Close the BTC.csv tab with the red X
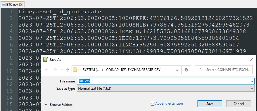257x111 pixels. coord(21,5)
